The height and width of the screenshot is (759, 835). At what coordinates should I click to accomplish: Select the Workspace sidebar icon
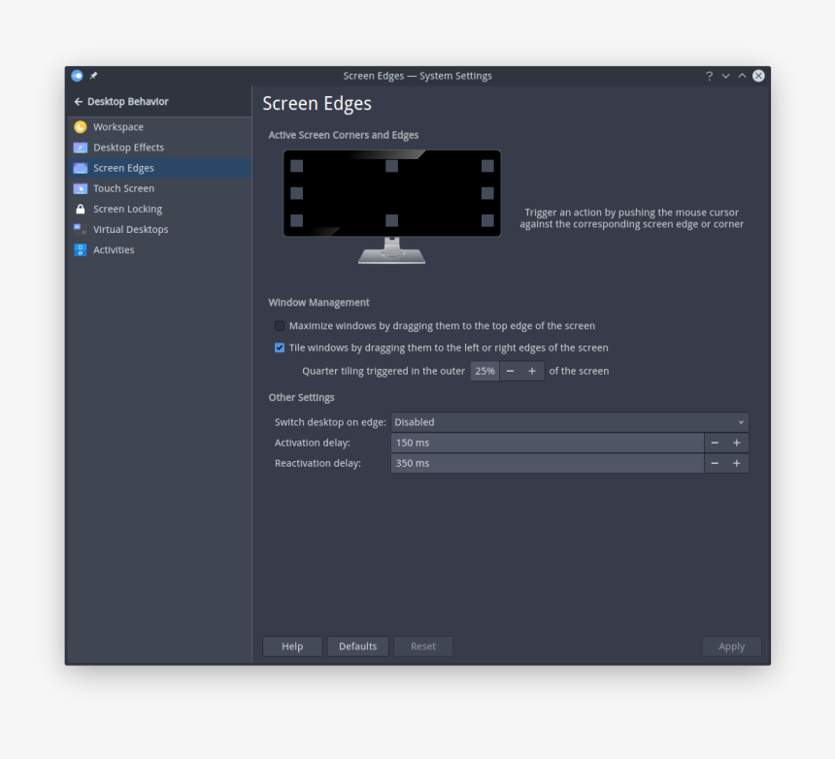[x=79, y=126]
